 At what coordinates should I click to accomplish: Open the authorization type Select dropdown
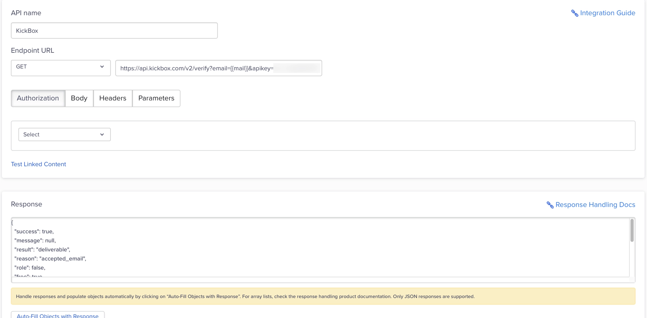[x=64, y=134]
